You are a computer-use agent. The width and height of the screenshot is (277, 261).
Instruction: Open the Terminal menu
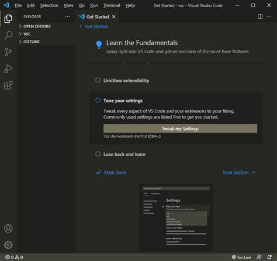tap(112, 5)
